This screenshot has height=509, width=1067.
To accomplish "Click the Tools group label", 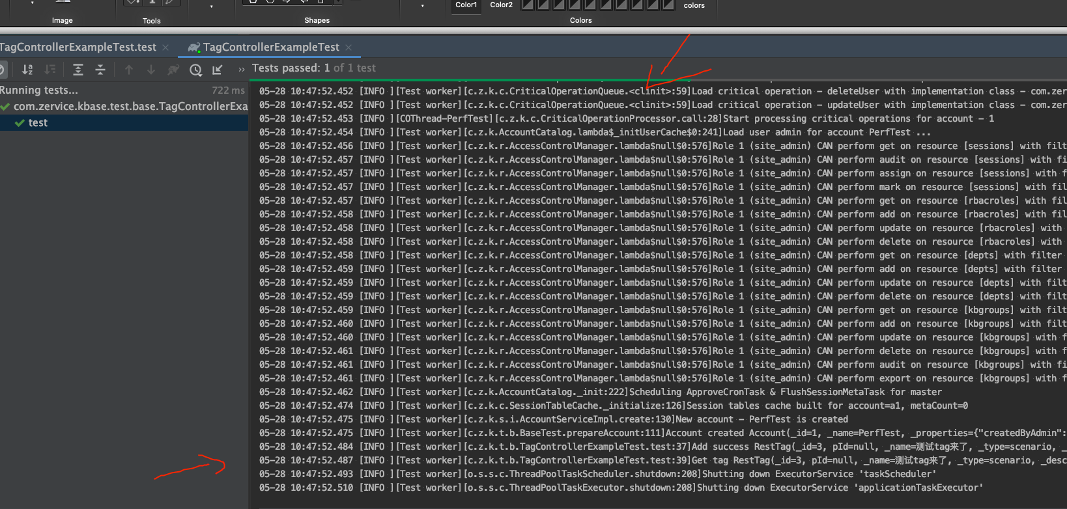I will (x=152, y=21).
